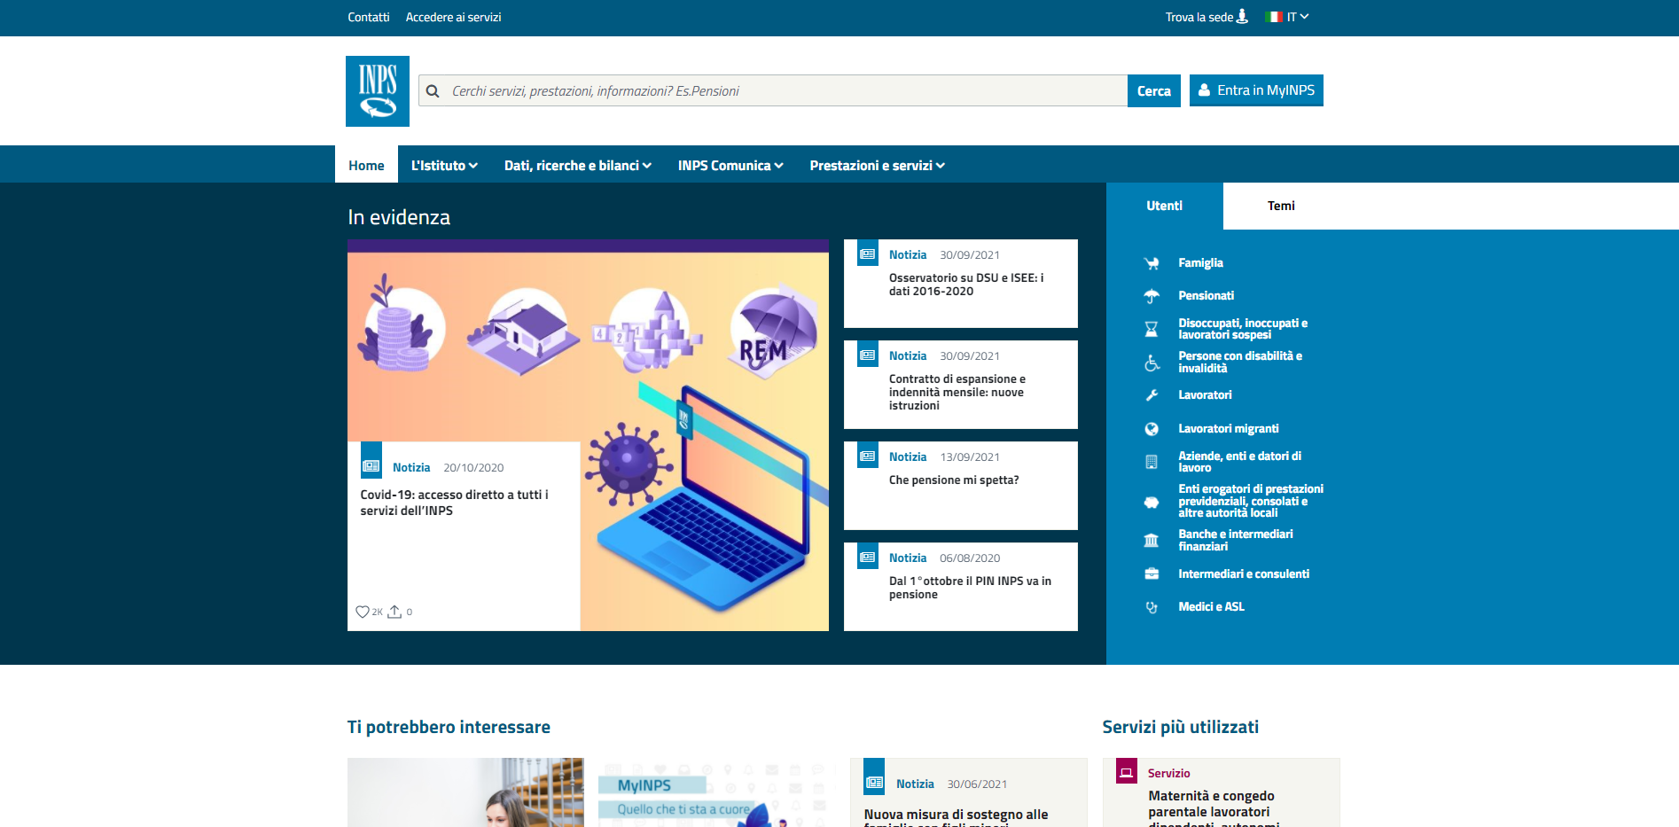This screenshot has height=827, width=1679.
Task: Click Aziende, enti e datori di lavoro
Action: tap(1239, 462)
